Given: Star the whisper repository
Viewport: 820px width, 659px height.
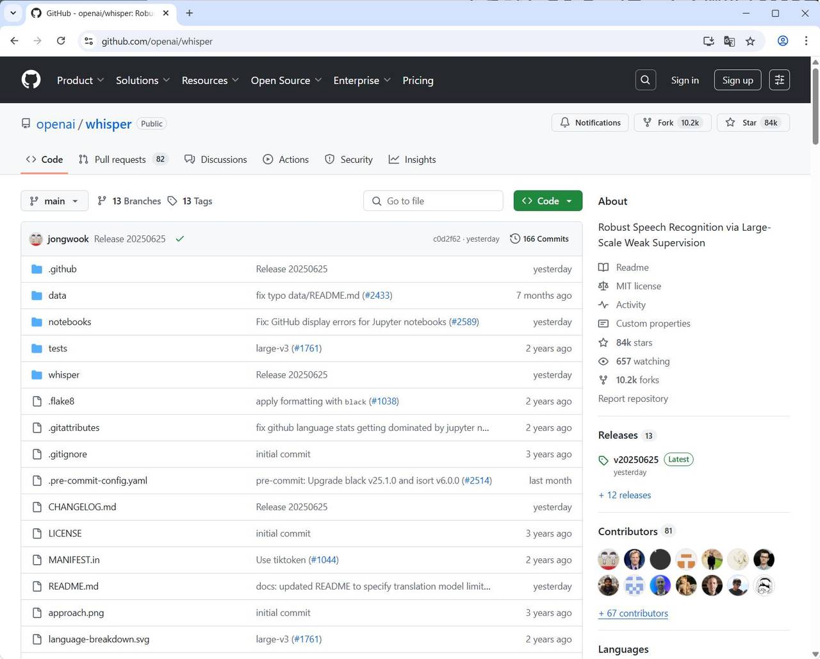Looking at the screenshot, I should (x=753, y=122).
